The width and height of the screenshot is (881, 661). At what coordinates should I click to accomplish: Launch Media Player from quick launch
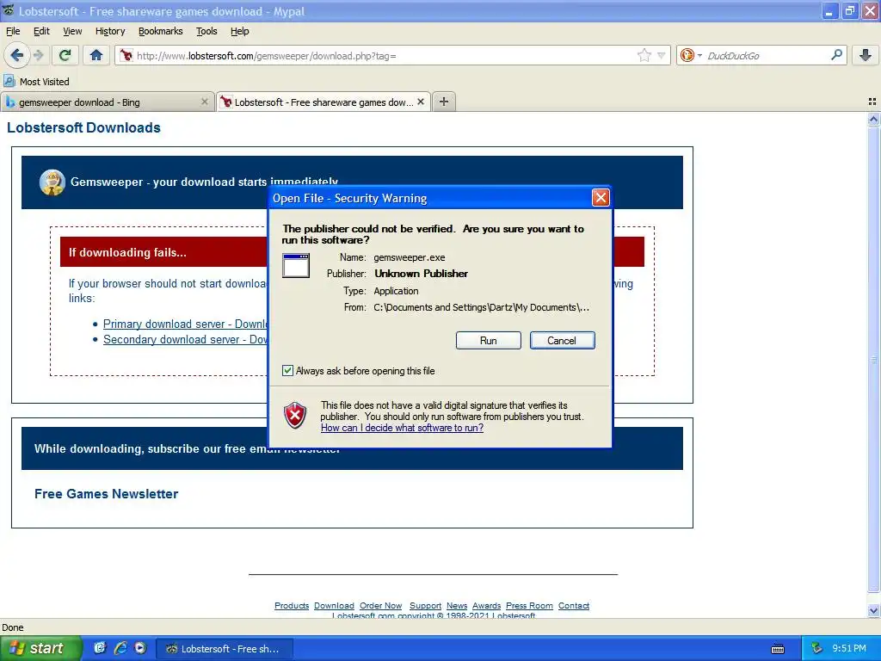(x=140, y=648)
